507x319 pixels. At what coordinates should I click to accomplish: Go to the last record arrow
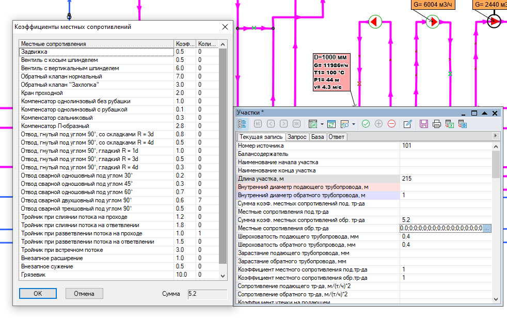296,124
